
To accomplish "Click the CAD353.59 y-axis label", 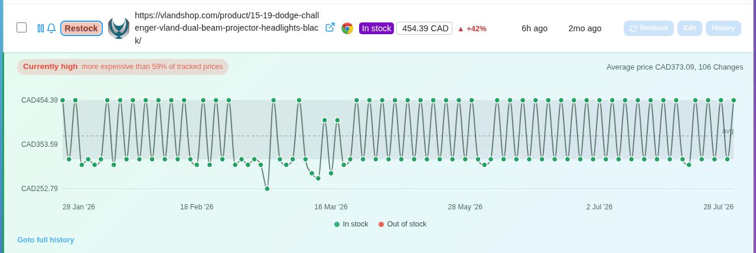I will tap(40, 144).
